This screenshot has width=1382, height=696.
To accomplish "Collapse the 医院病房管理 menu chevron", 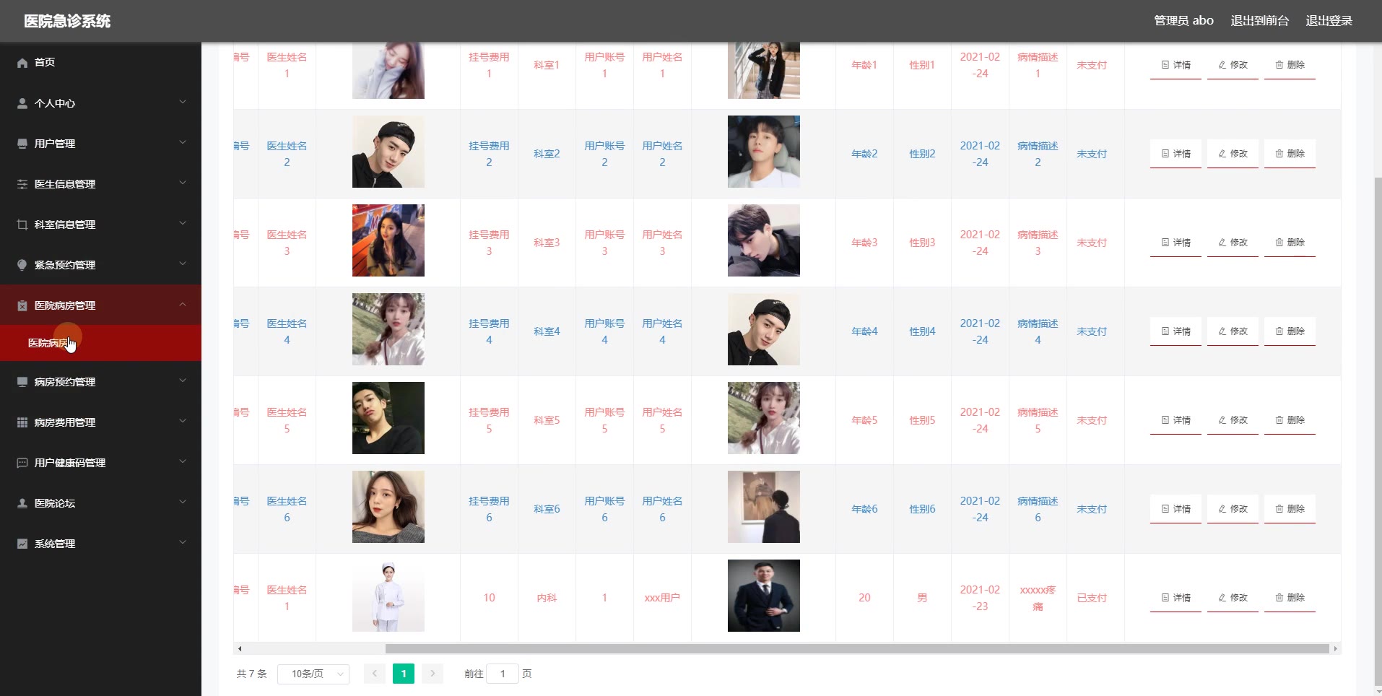I will point(183,305).
